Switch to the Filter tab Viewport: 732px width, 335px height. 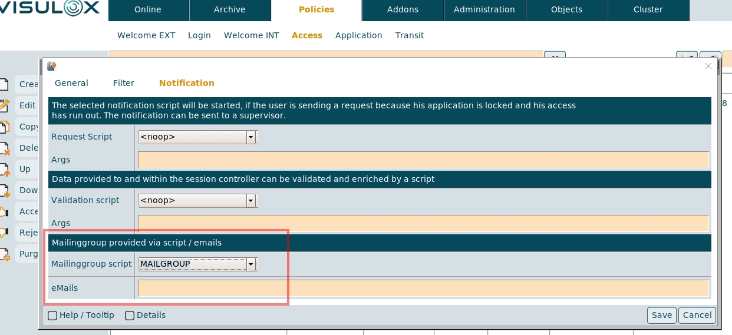pos(124,83)
